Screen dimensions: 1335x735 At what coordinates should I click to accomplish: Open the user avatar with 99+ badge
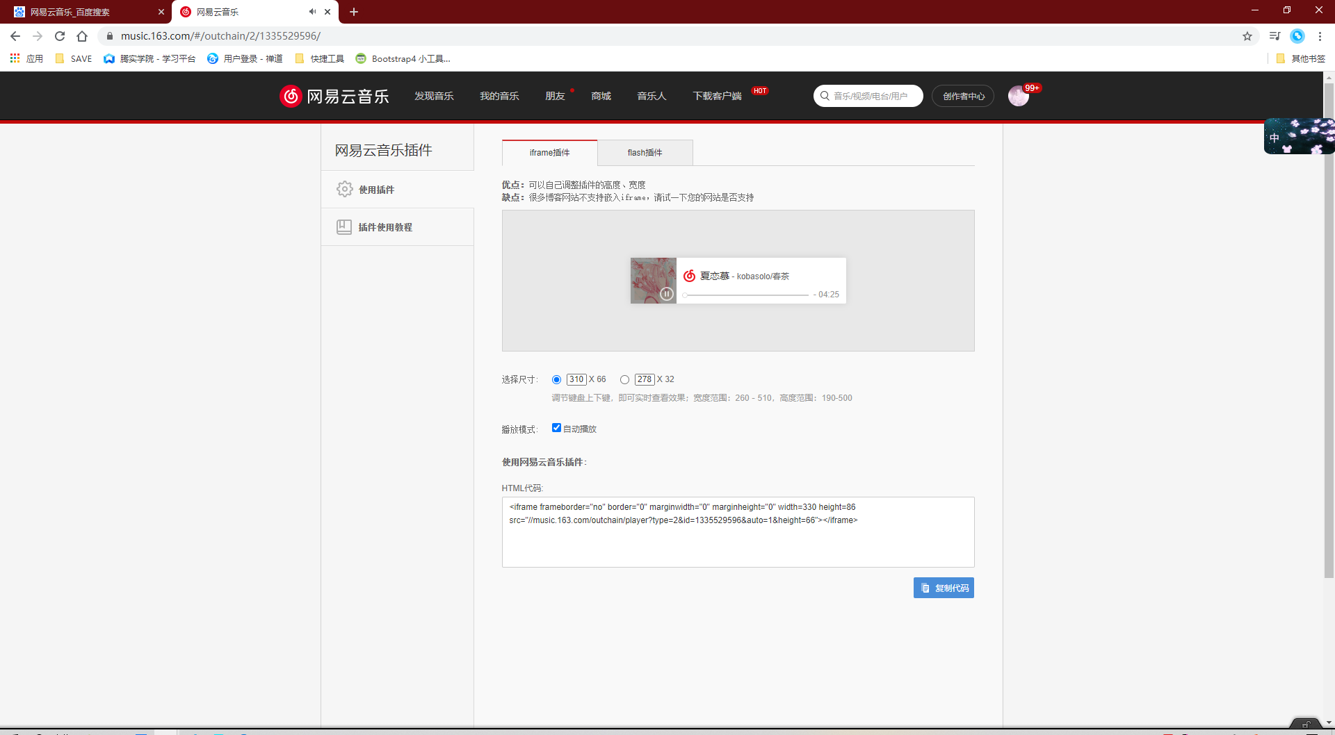click(1019, 96)
